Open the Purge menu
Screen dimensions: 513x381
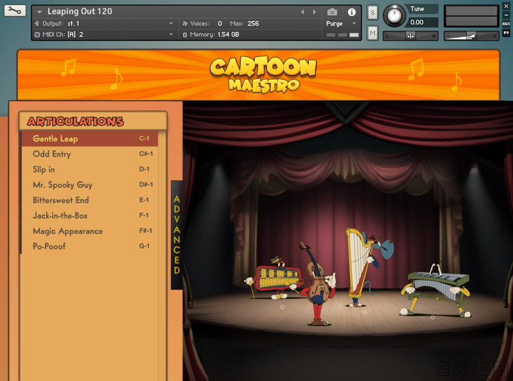(x=340, y=24)
